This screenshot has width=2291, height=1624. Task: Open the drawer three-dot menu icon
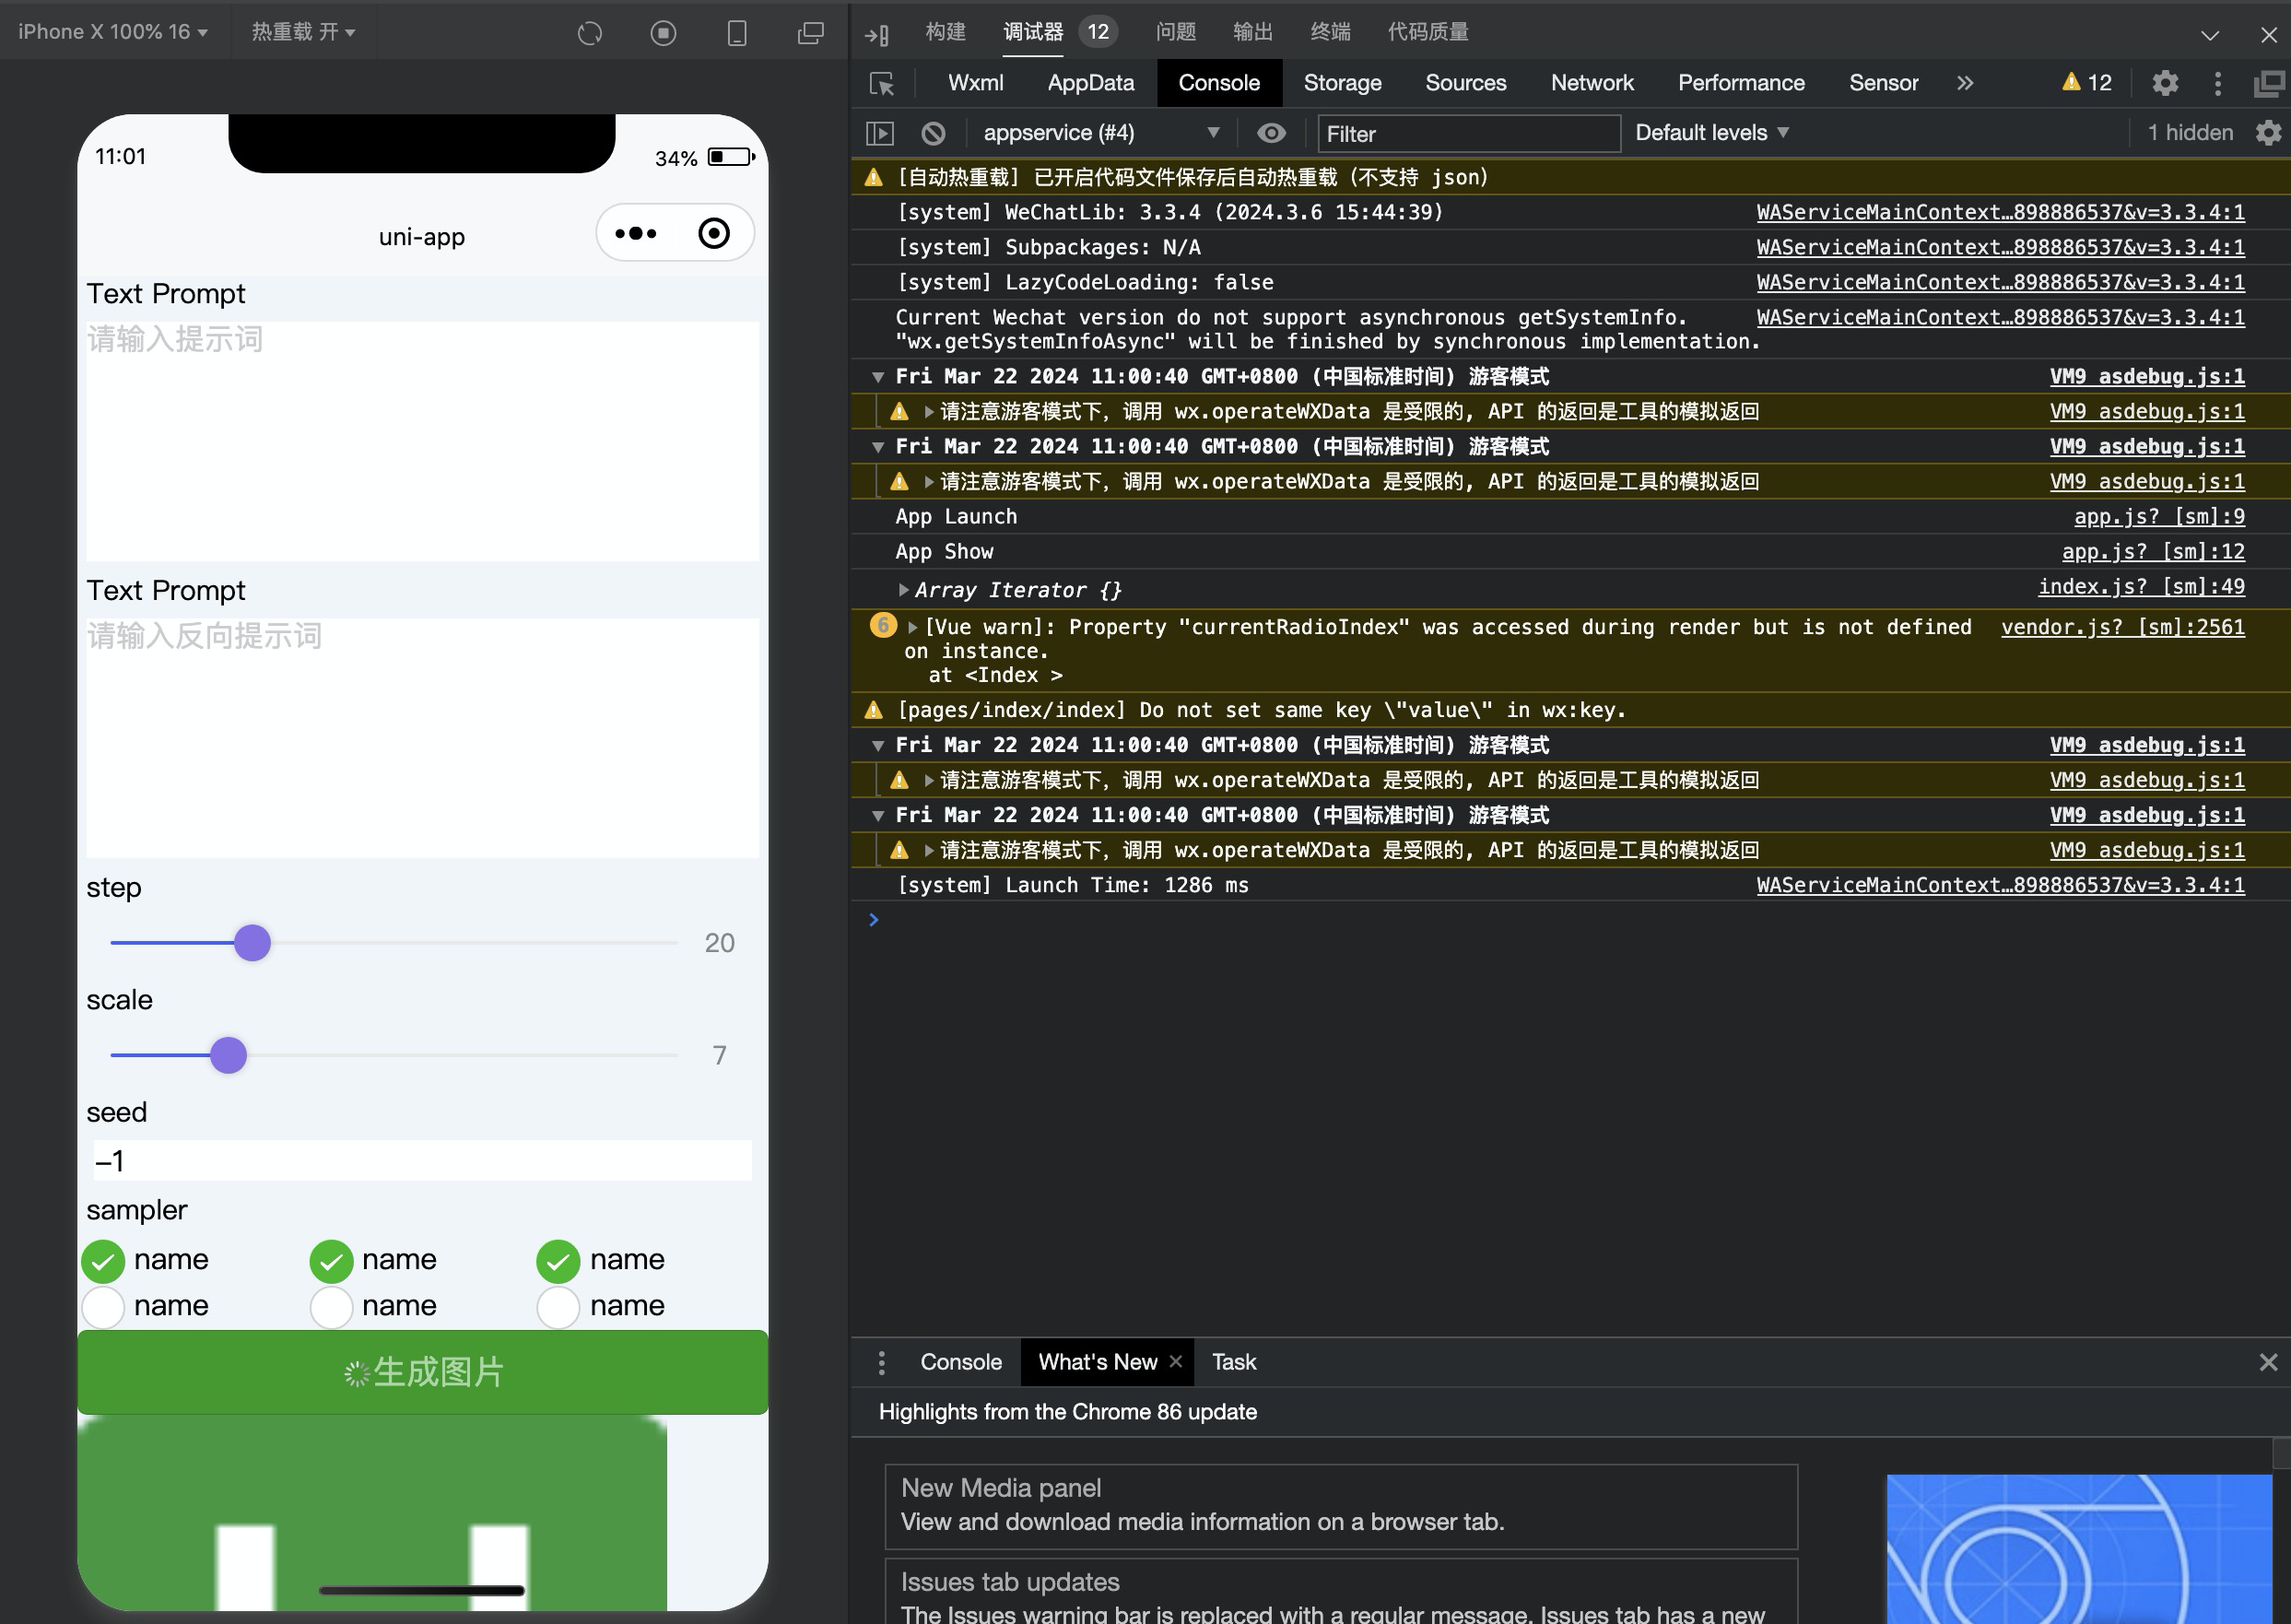click(x=881, y=1362)
